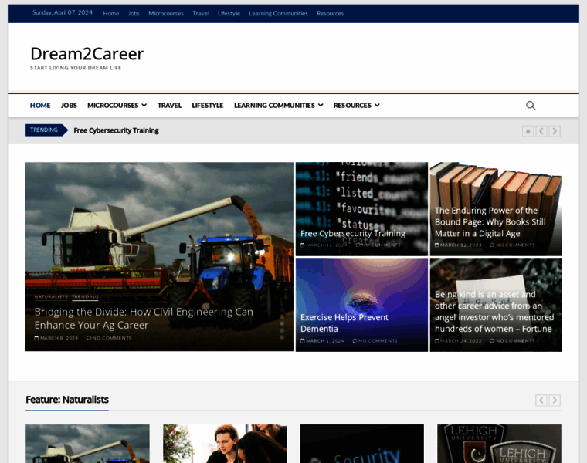The height and width of the screenshot is (463, 587).
Task: Select LIFESTYLE in the main navigation
Action: coord(208,106)
